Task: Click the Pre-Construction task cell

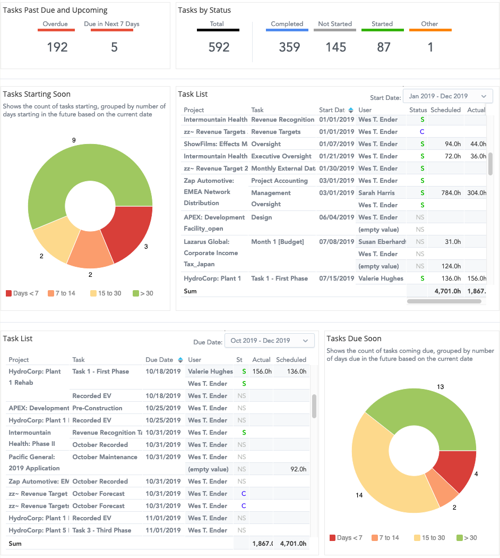Action: coord(97,408)
